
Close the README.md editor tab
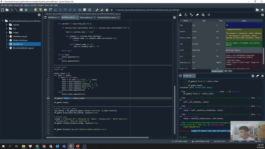click(x=59, y=17)
